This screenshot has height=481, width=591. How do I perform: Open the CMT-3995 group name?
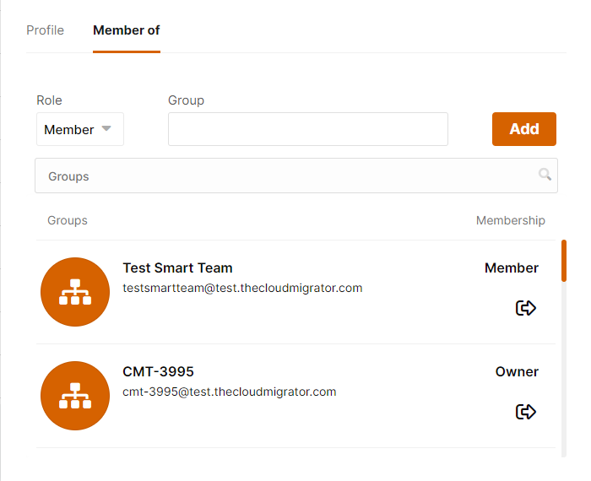pos(159,372)
